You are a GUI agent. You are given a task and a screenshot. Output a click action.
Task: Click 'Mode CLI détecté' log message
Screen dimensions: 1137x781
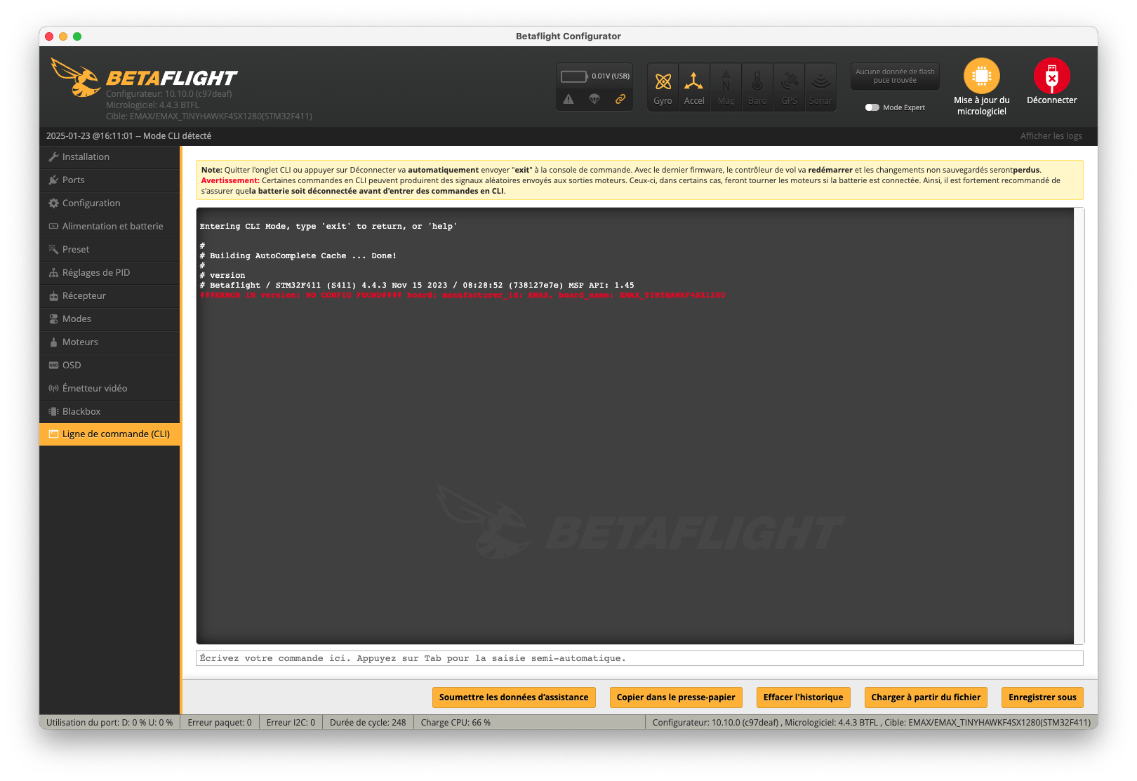177,136
